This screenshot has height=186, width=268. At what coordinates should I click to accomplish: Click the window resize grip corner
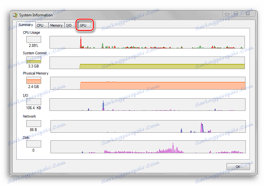[x=253, y=171]
